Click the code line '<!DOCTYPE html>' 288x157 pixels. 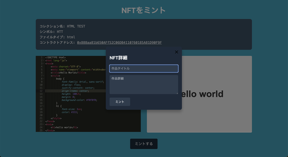point(56,58)
